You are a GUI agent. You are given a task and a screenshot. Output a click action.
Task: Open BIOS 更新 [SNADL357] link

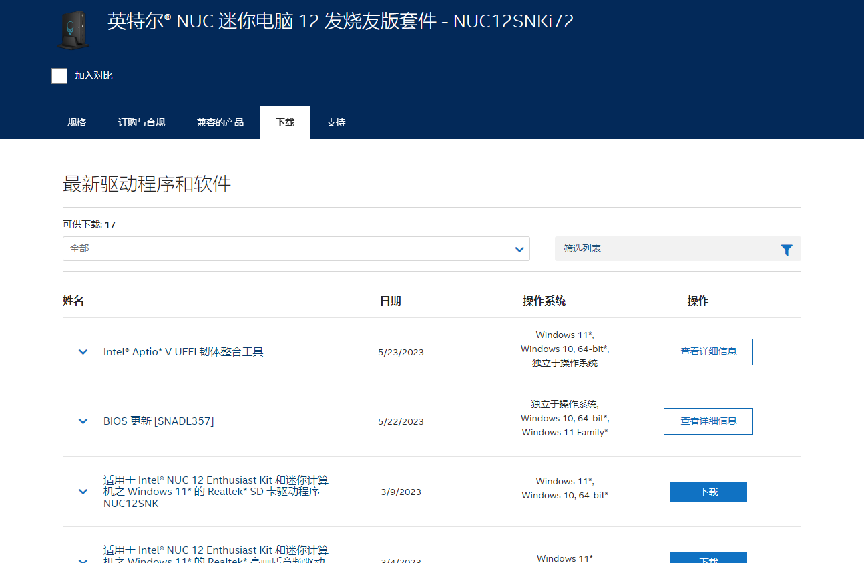(x=159, y=421)
